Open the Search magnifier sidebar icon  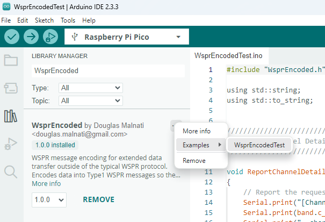pos(11,171)
